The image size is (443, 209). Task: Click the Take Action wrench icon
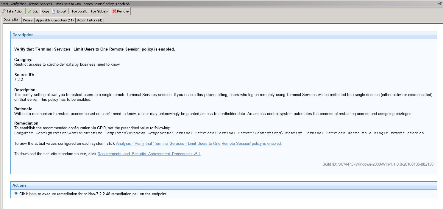[4, 11]
